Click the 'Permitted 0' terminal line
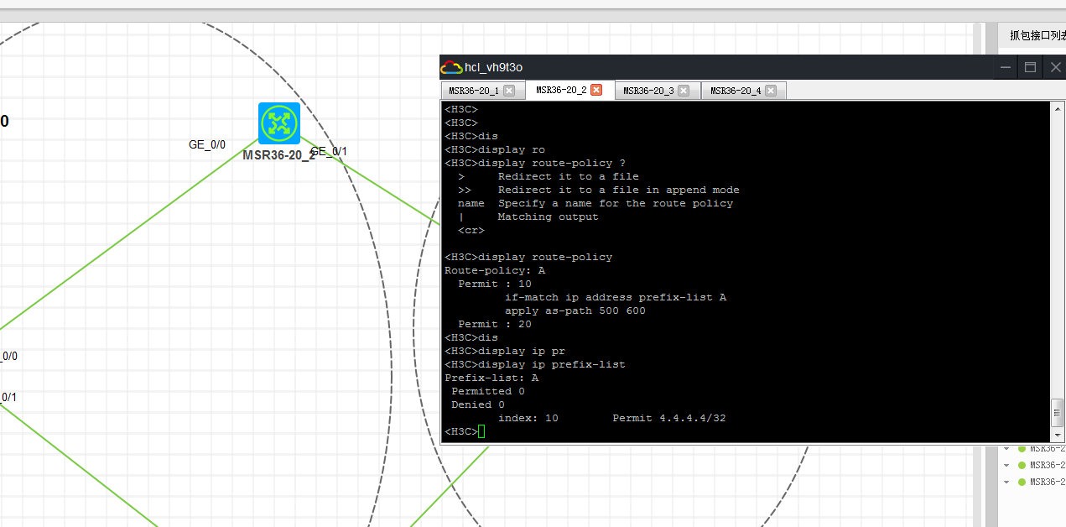The height and width of the screenshot is (527, 1066). click(488, 391)
